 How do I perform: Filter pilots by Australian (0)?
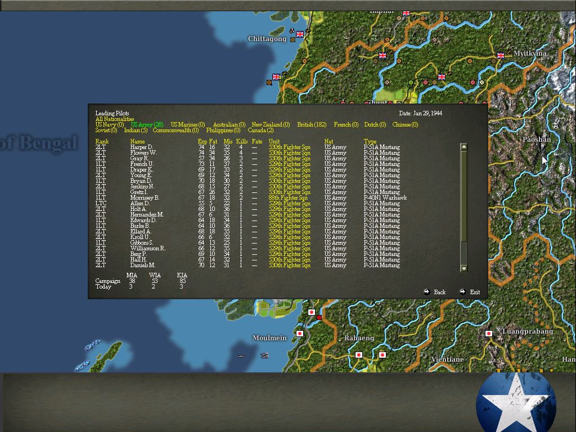(229, 124)
